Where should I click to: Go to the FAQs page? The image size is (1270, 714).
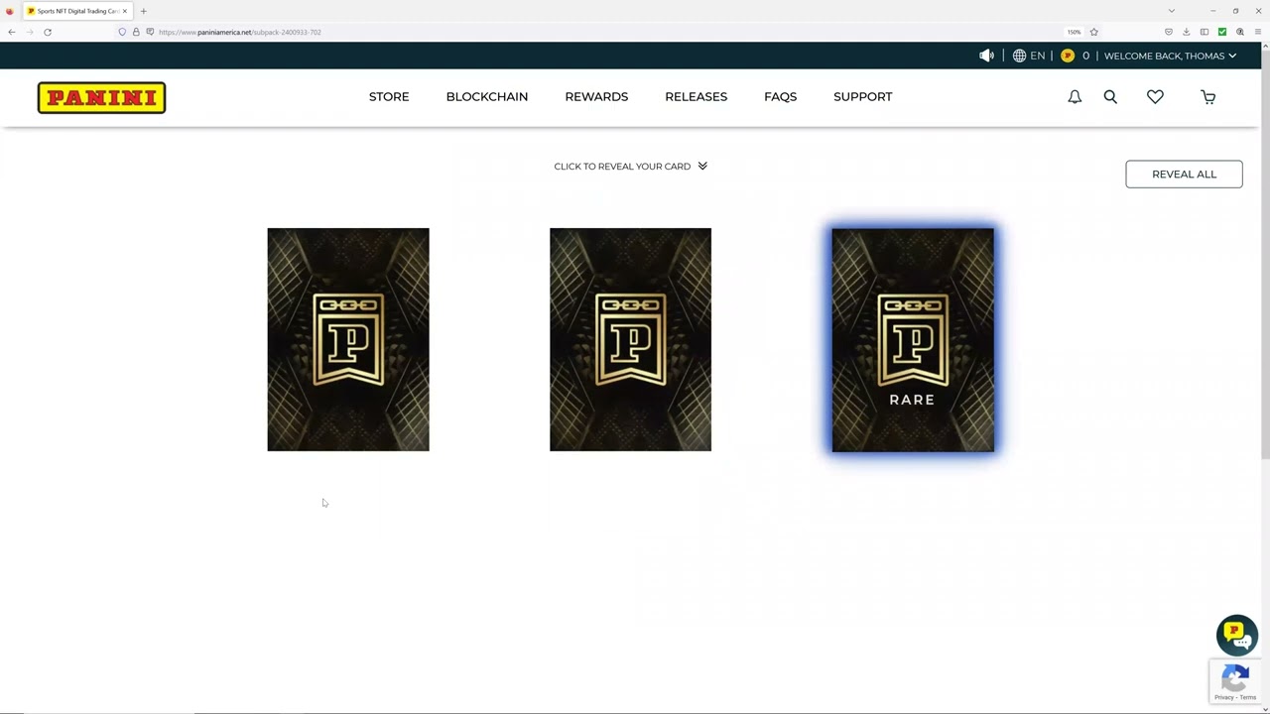click(x=780, y=96)
